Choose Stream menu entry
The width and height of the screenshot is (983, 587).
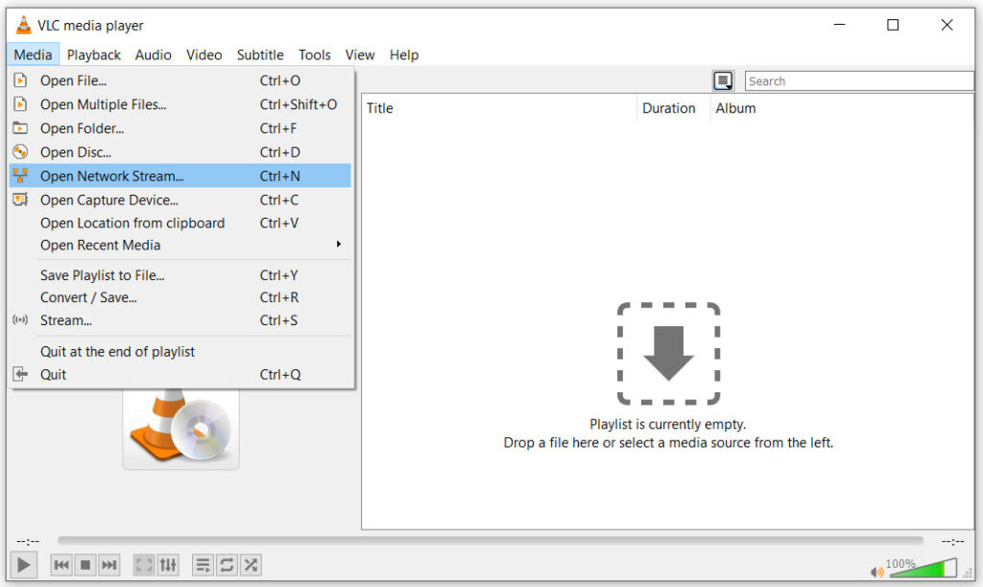(180, 320)
